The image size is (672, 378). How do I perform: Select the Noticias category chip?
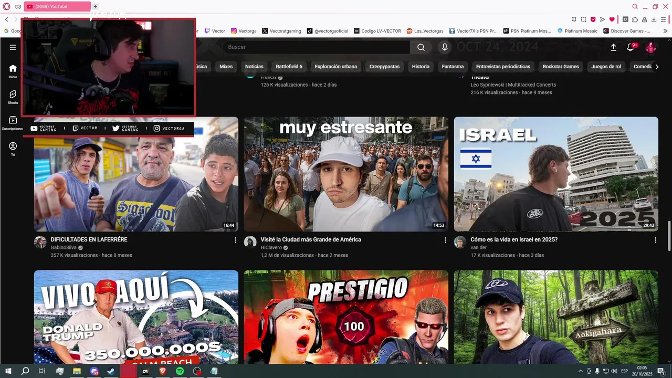(254, 67)
